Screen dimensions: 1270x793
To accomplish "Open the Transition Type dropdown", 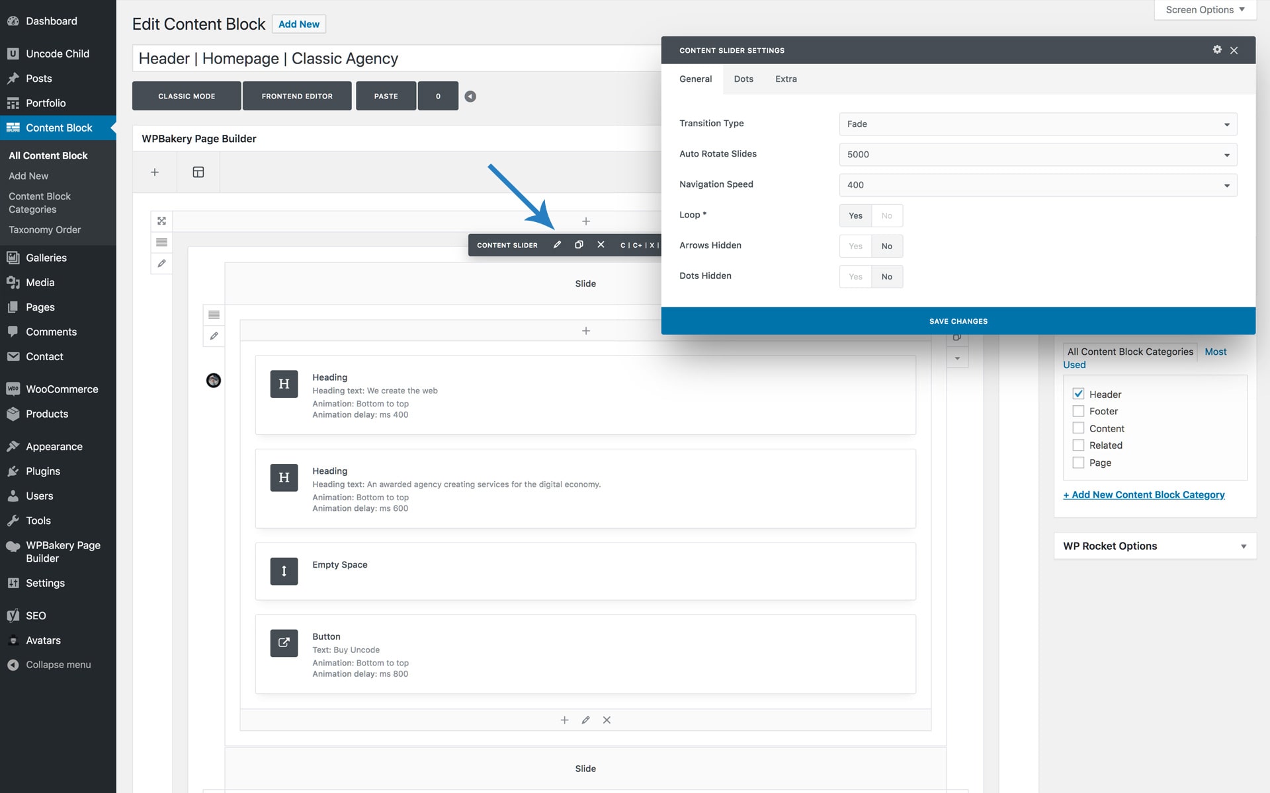I will pyautogui.click(x=1037, y=124).
